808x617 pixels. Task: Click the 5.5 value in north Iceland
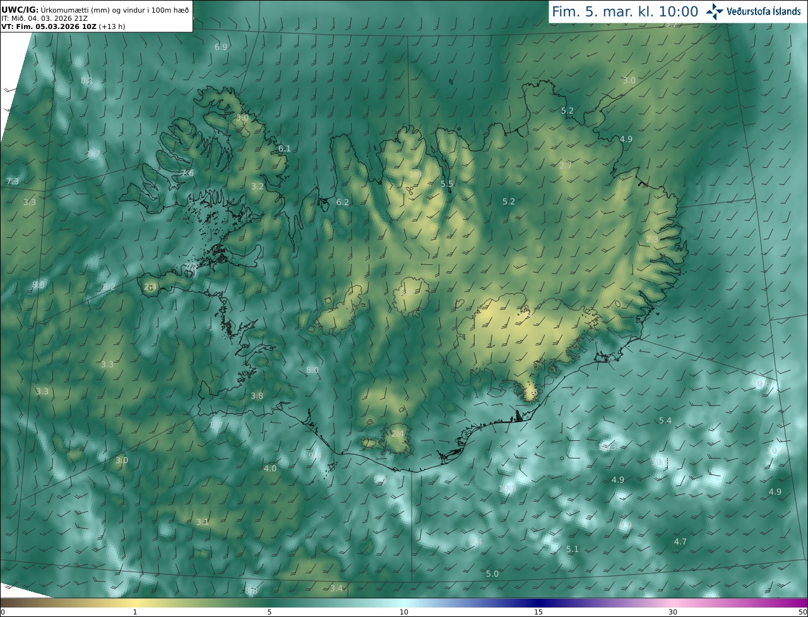(447, 184)
